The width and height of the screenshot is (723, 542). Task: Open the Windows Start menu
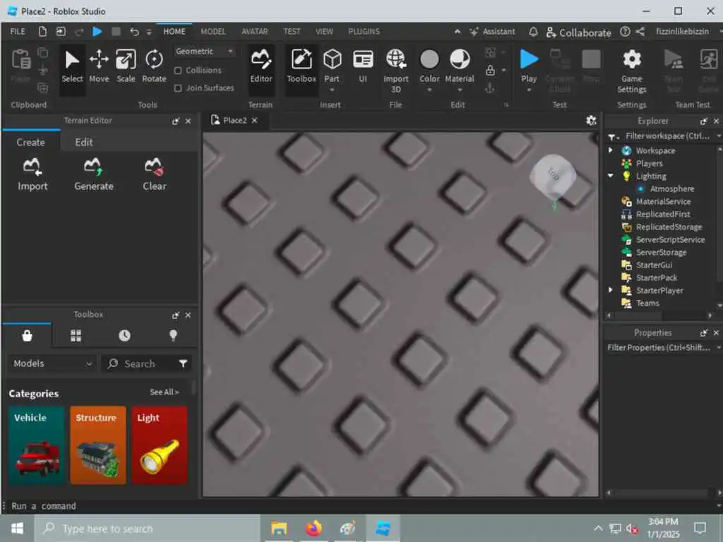coord(17,528)
